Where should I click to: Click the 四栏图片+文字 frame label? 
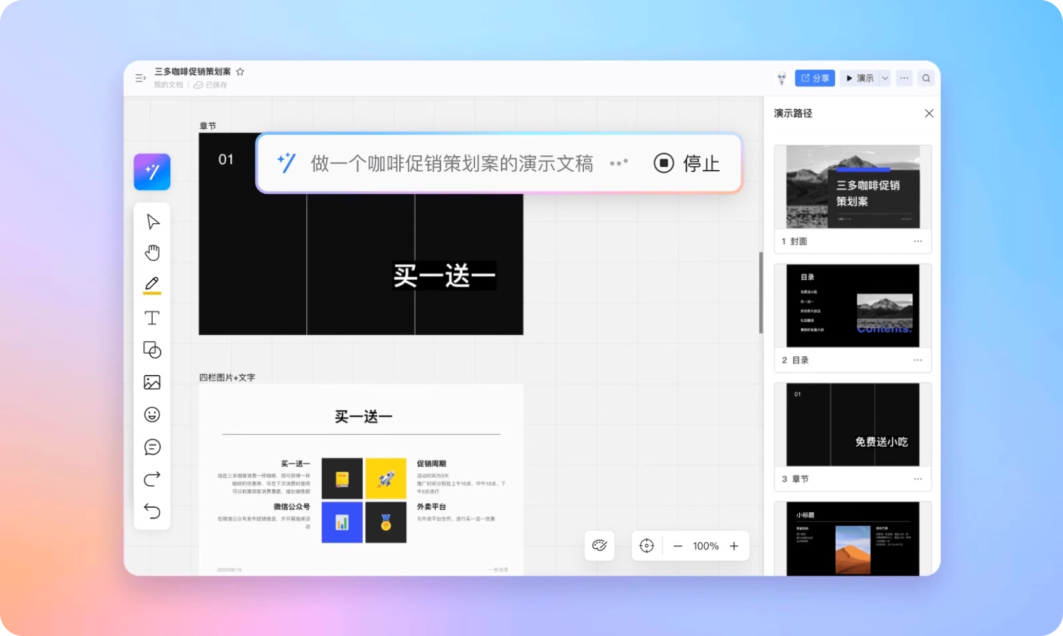click(x=227, y=378)
